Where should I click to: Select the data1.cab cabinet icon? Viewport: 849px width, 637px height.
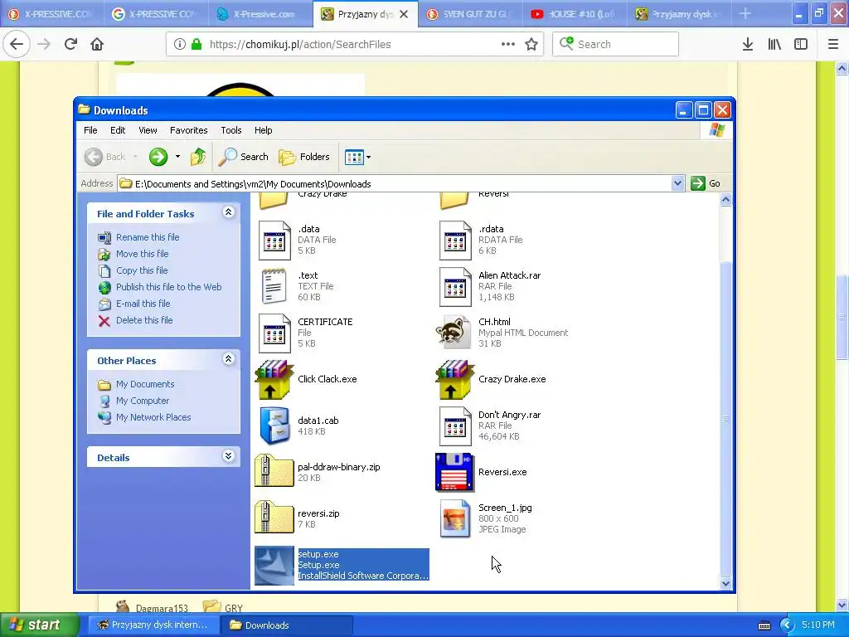click(x=274, y=425)
